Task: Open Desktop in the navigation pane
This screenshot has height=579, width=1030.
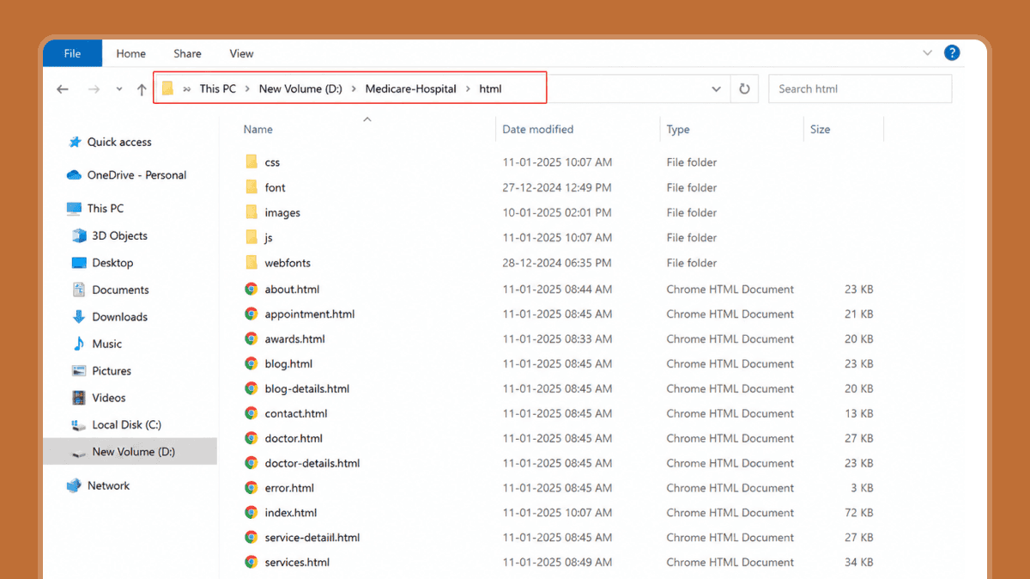Action: (112, 263)
